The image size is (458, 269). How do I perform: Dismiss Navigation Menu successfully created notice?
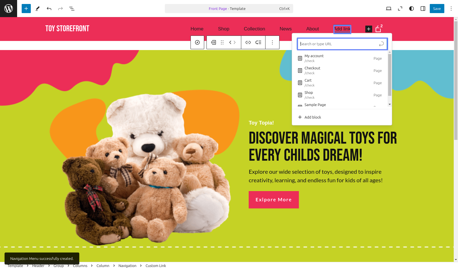[42, 258]
